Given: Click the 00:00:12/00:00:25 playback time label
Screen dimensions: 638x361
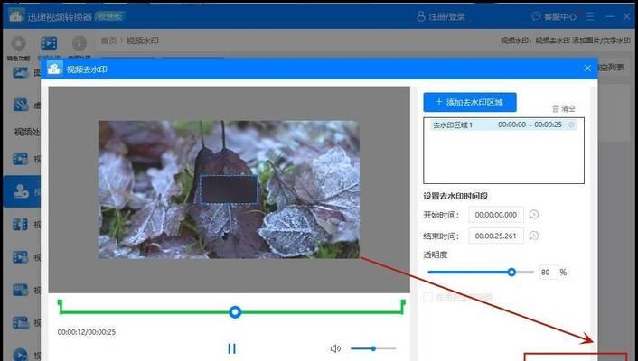Looking at the screenshot, I should (x=86, y=332).
